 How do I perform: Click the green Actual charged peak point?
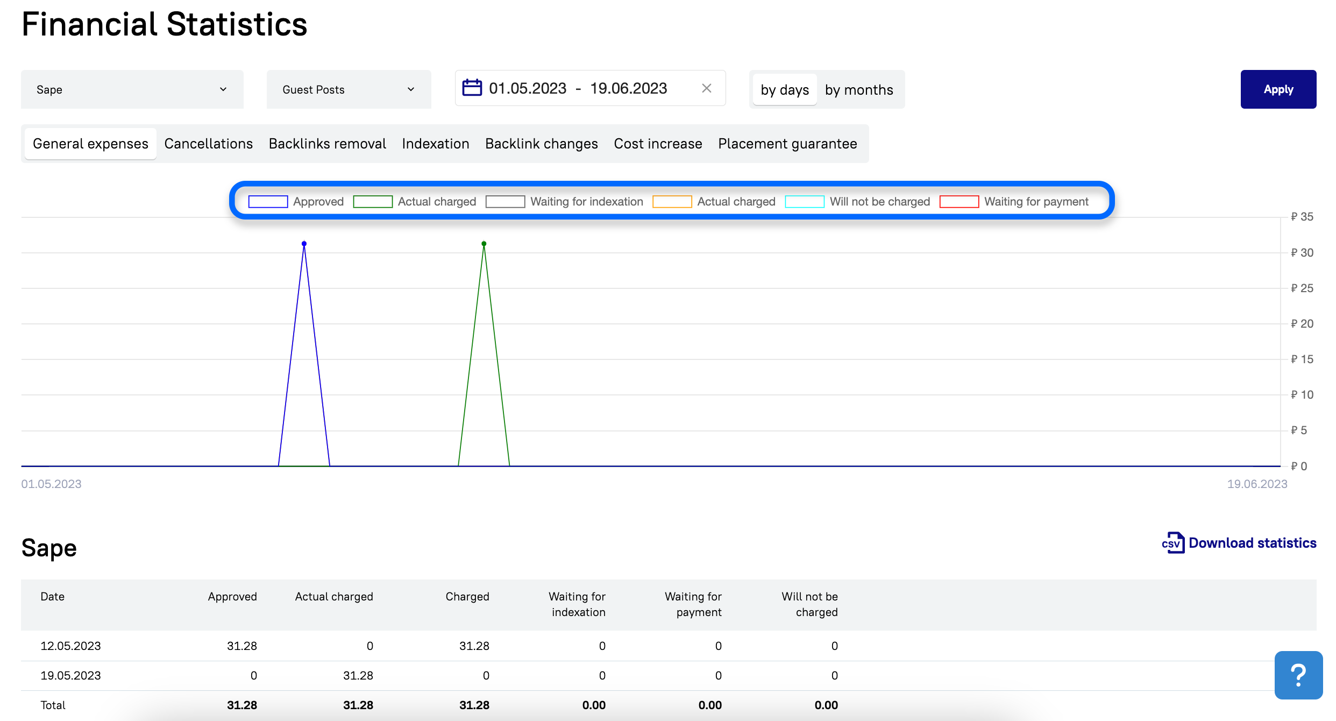[484, 244]
